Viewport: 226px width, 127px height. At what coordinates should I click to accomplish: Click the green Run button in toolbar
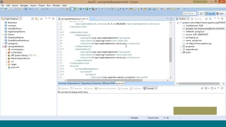87,9
